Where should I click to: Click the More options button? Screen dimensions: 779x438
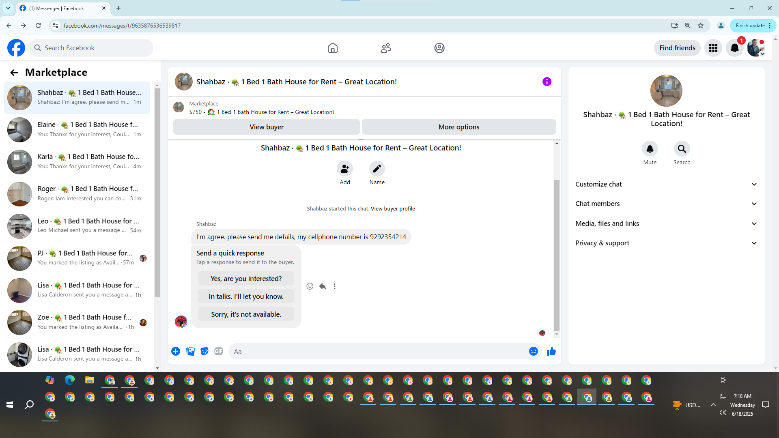point(459,127)
